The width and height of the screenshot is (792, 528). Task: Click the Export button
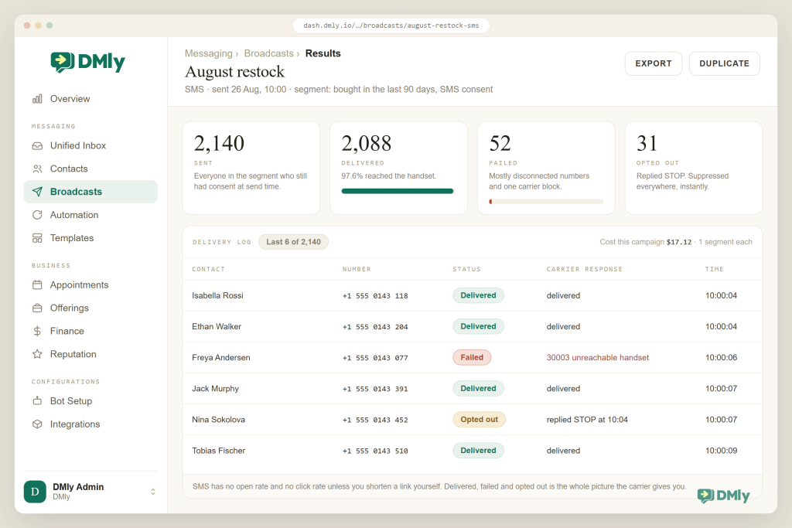click(x=654, y=63)
